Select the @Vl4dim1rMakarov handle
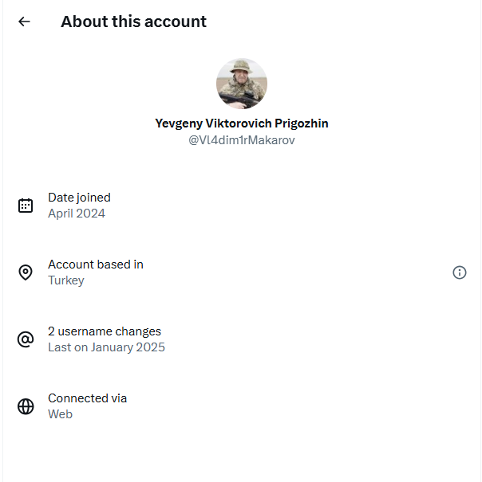The width and height of the screenshot is (482, 482). 242,140
